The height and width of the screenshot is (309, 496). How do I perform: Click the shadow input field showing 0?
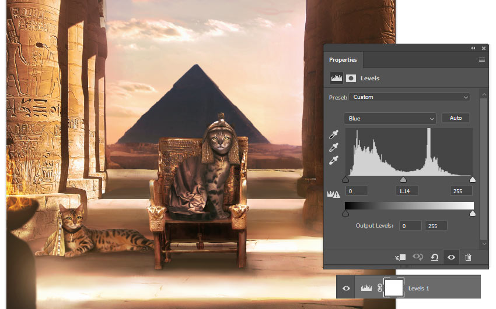pyautogui.click(x=357, y=191)
